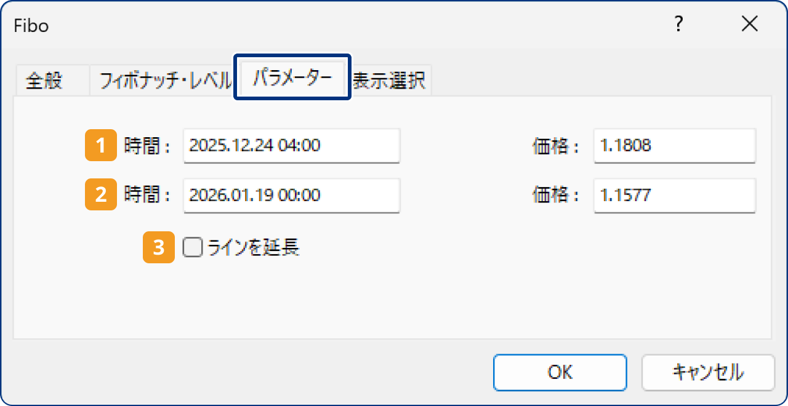The image size is (788, 406).
Task: Close the Fibo dialog window
Action: tap(750, 24)
